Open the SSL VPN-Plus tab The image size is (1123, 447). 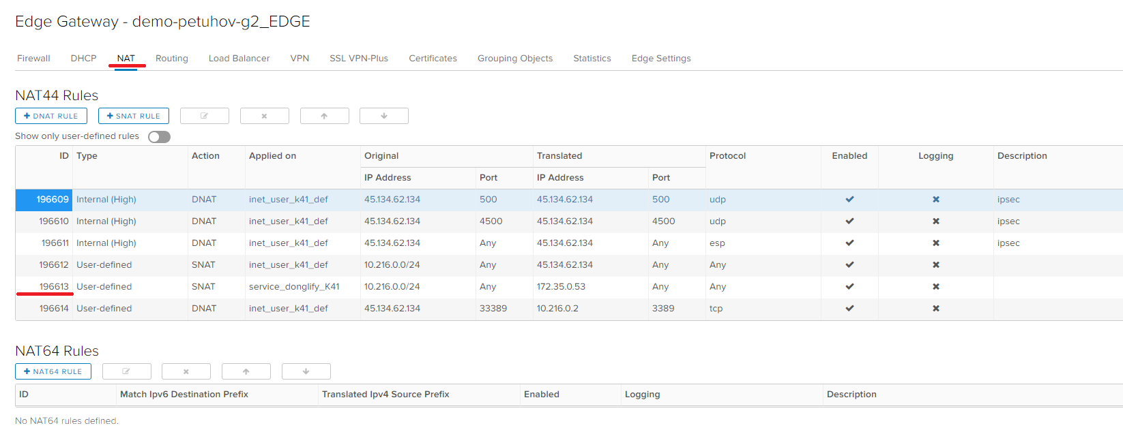[x=358, y=59]
